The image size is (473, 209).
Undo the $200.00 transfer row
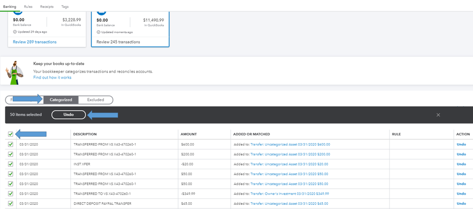click(x=461, y=154)
